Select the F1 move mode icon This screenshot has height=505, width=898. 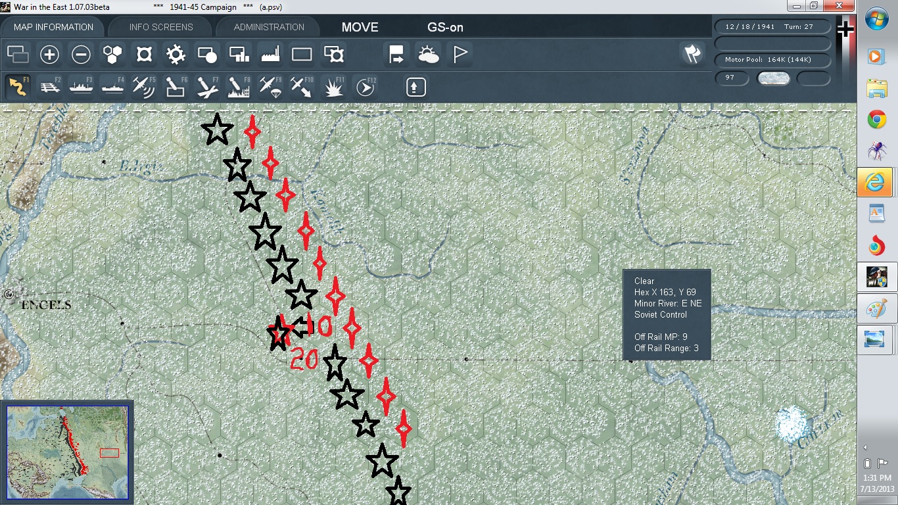coord(18,87)
